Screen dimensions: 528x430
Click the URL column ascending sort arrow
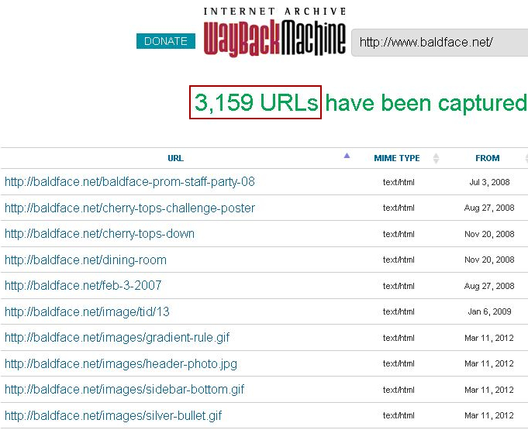(347, 156)
